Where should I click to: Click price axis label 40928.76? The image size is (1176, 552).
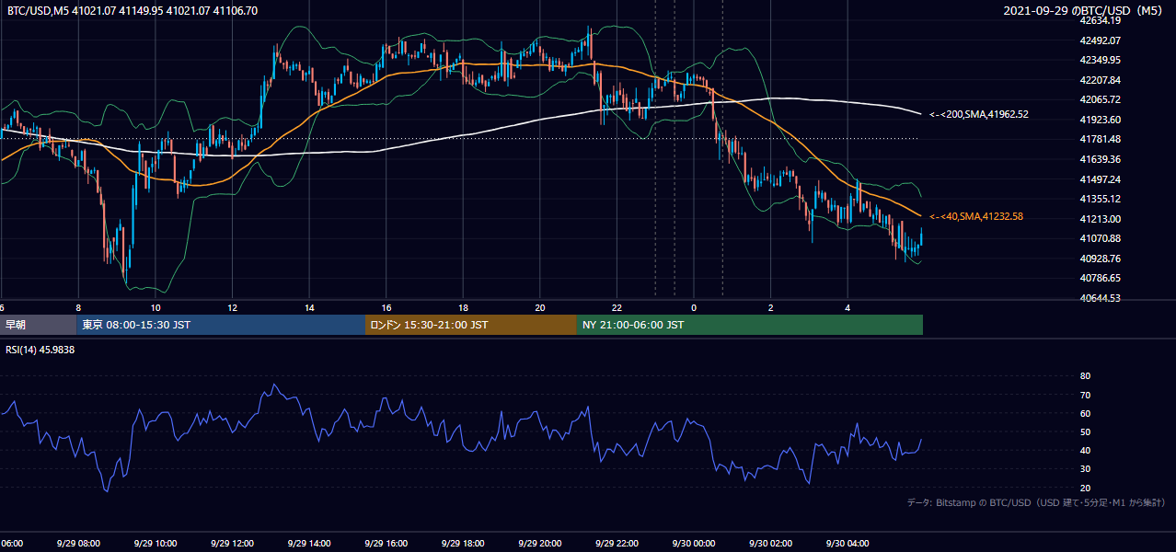(x=1100, y=259)
